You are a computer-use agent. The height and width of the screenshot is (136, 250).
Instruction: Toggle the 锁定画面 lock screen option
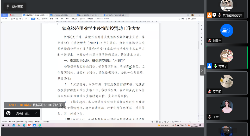pos(16,7)
